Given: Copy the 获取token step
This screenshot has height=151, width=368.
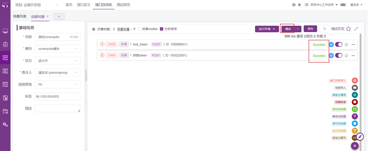Looking at the screenshot, I should (x=346, y=55).
